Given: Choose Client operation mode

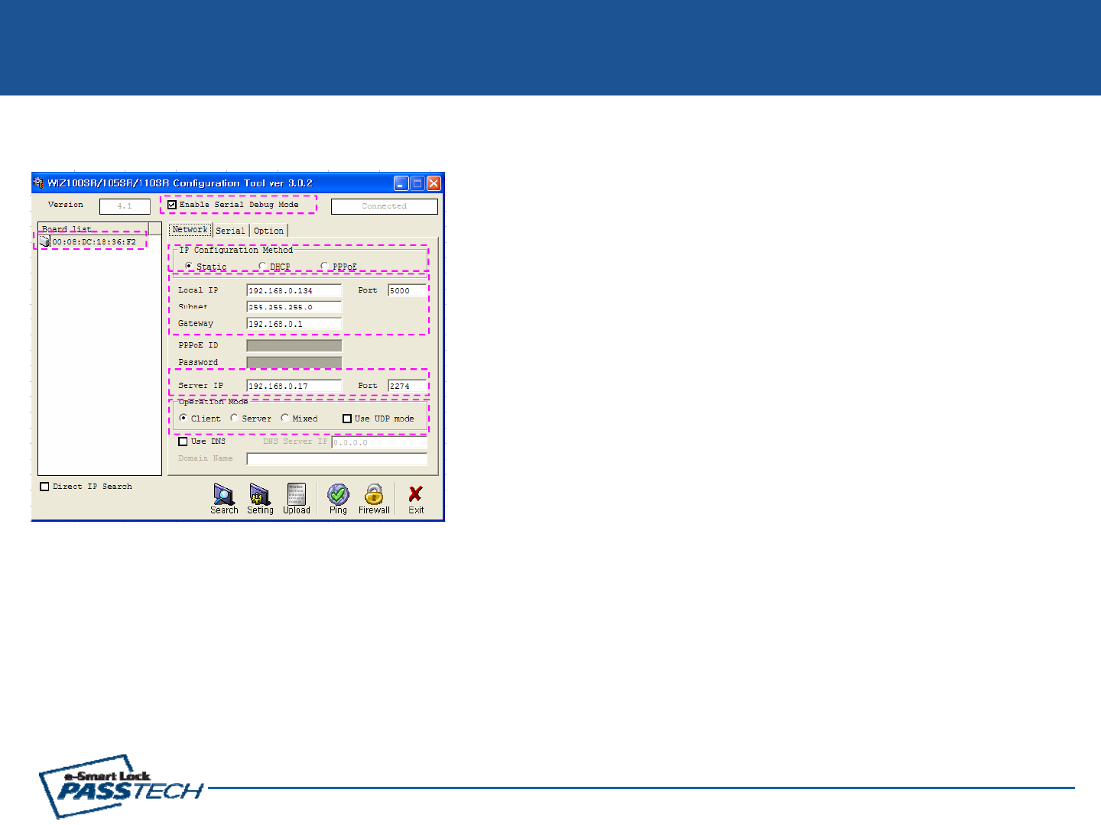Looking at the screenshot, I should point(183,418).
